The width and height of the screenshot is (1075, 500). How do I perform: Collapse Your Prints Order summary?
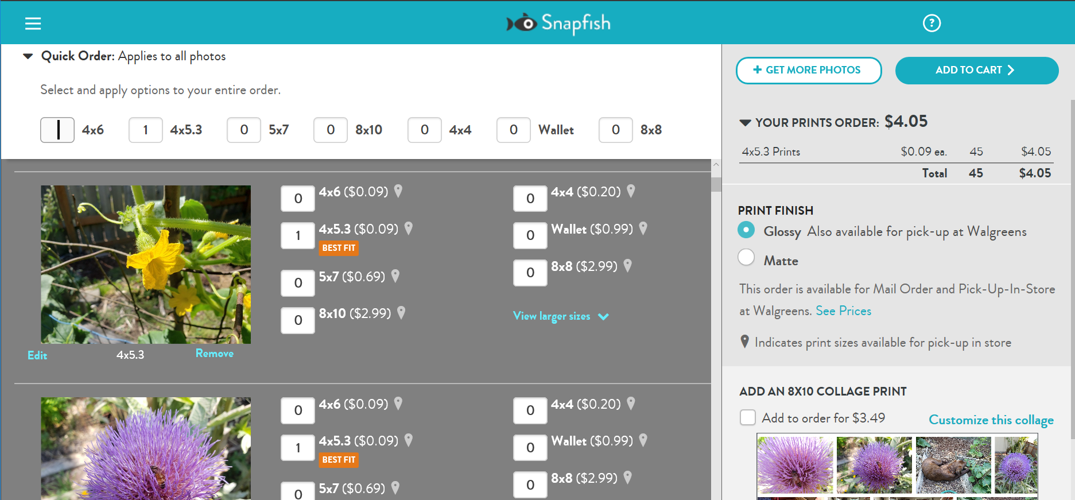tap(745, 123)
